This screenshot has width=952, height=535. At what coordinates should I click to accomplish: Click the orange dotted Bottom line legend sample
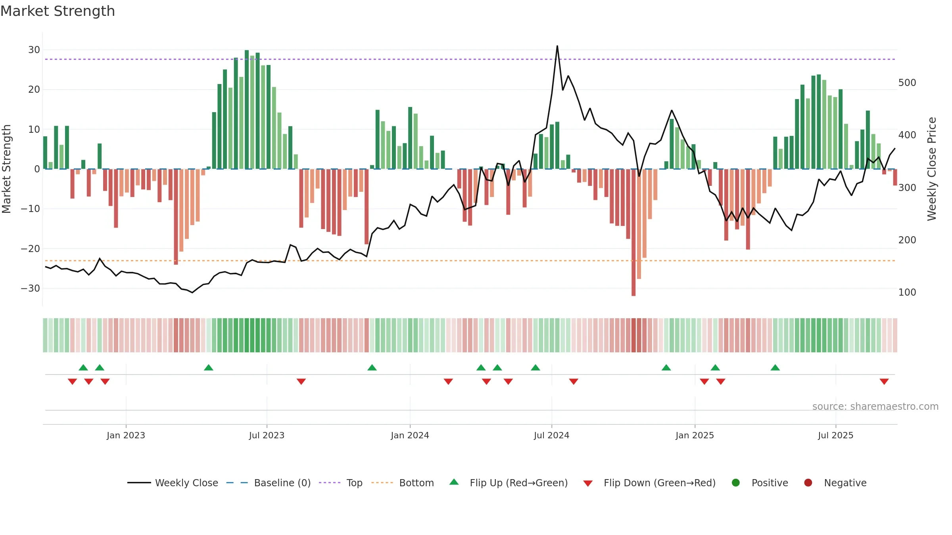tap(382, 483)
